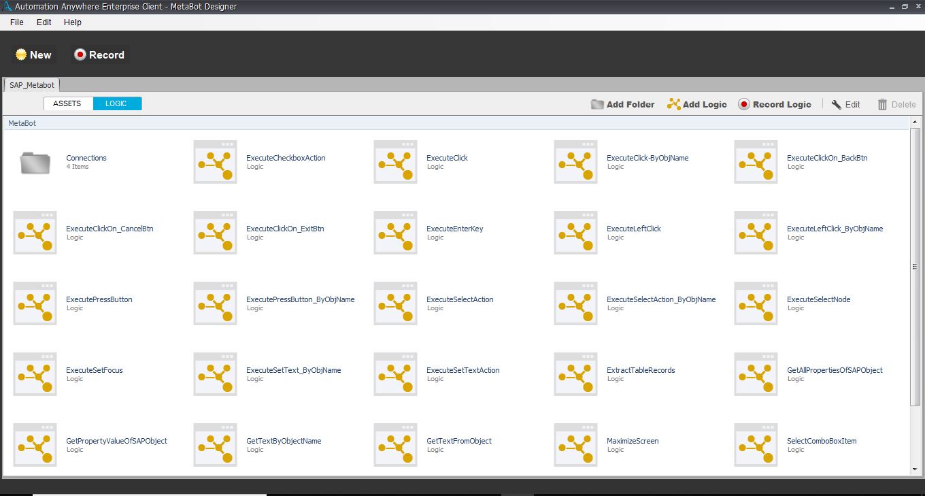The height and width of the screenshot is (496, 925).
Task: Select the ExecuteCheckboxAction logic icon
Action: 215,163
